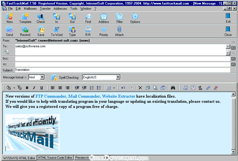Open the Filter tool
Viewport: 238px width, 161px height.
tap(120, 18)
